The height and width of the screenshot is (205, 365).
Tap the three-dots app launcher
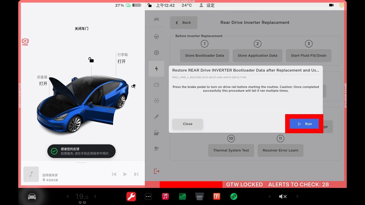148,196
